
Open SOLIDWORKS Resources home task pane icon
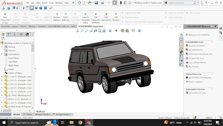[181, 35]
